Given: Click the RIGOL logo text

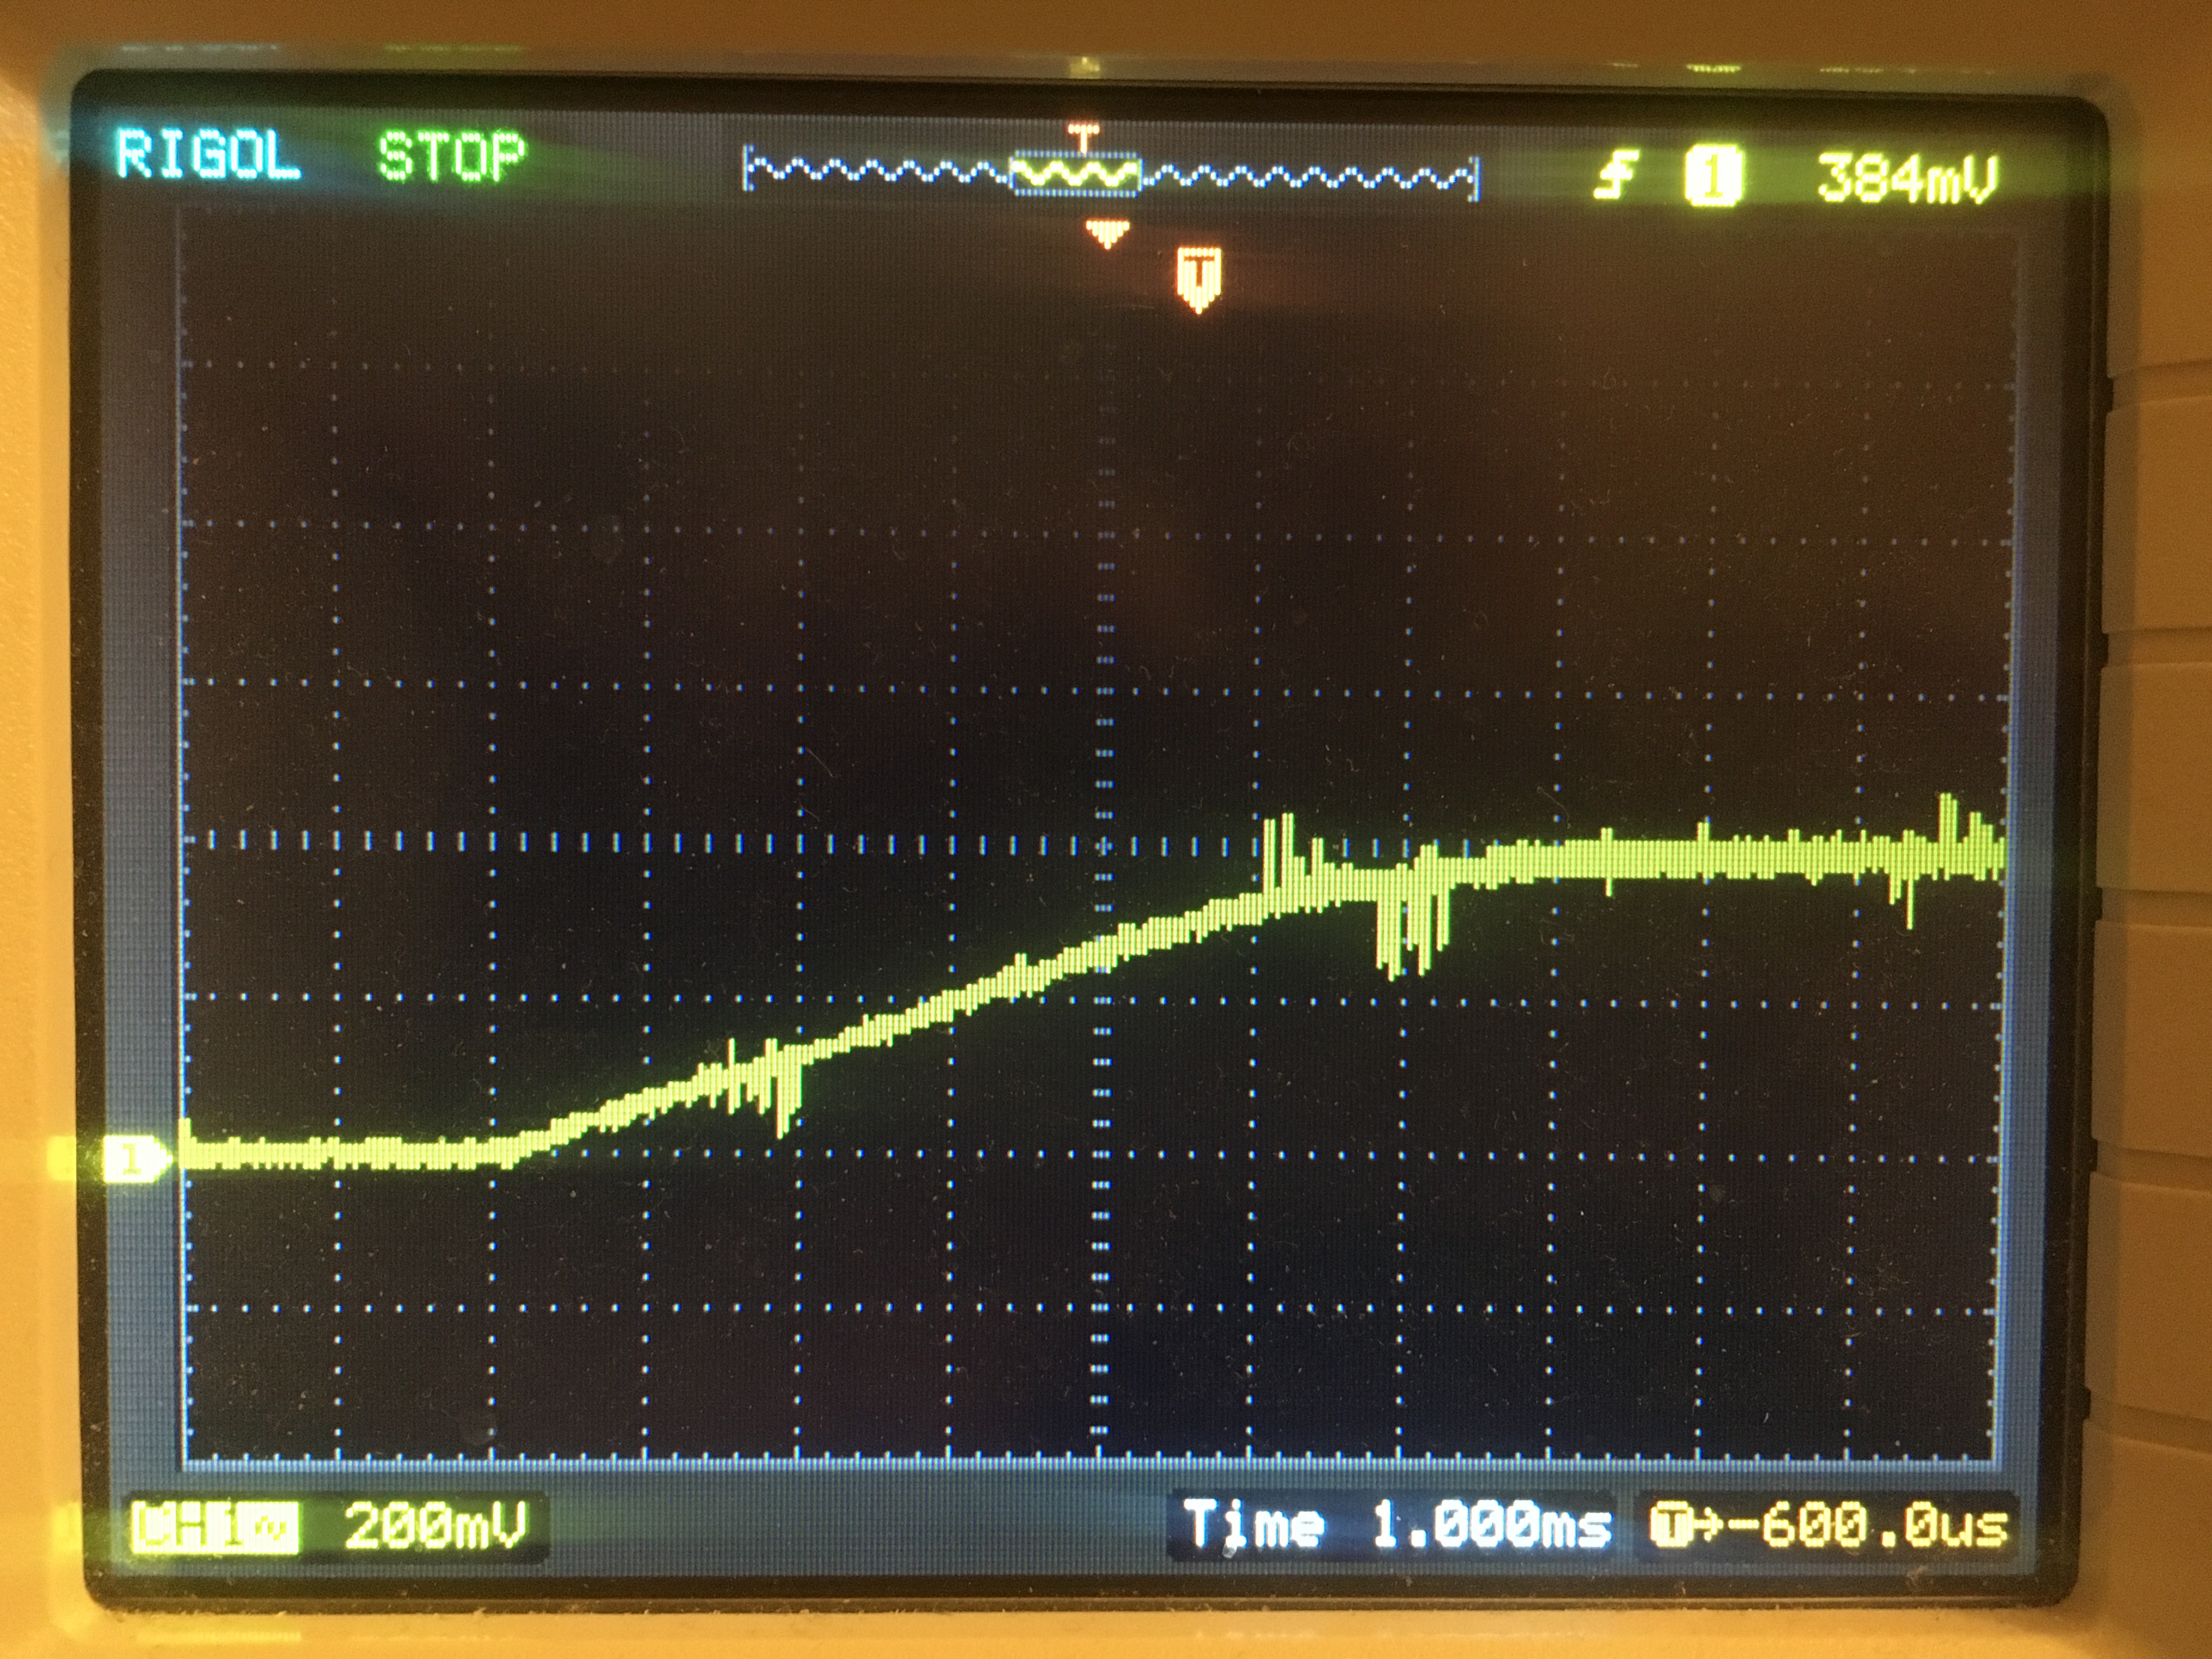Looking at the screenshot, I should click(208, 155).
